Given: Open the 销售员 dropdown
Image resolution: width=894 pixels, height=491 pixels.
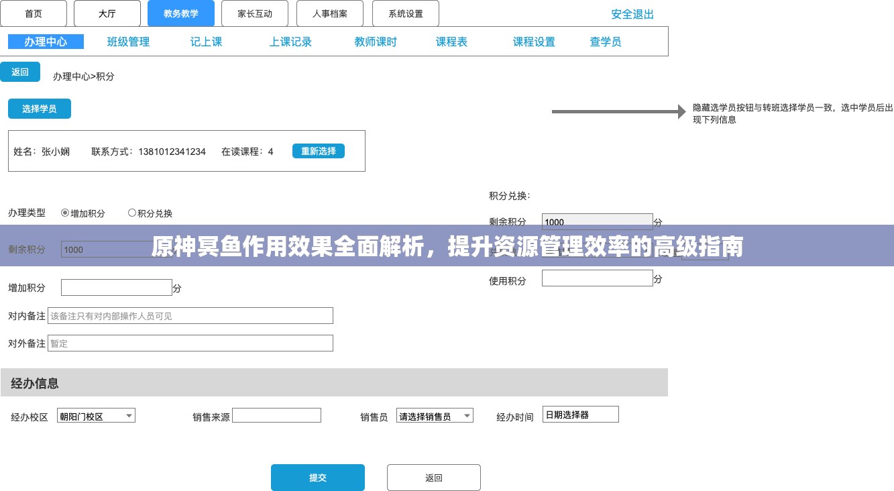Looking at the screenshot, I should click(435, 416).
